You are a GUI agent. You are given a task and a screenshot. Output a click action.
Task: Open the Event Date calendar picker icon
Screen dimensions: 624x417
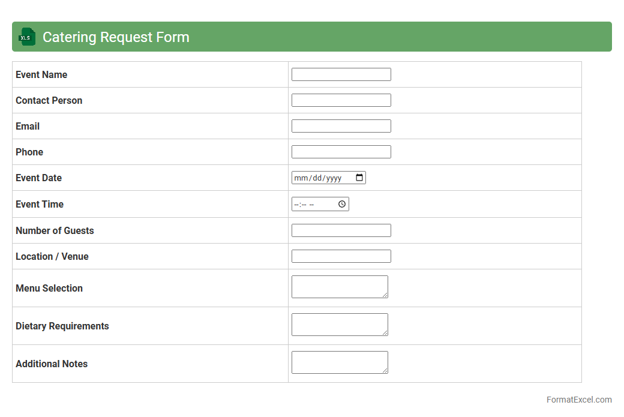pos(359,178)
